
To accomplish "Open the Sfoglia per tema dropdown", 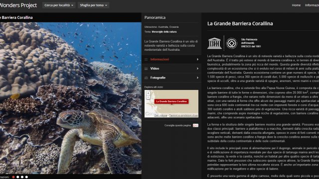I will point(93,5).
